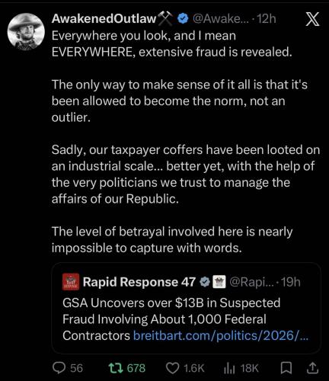The width and height of the screenshot is (329, 381).
Task: Click the affiliate badge beside Rapid Response 47
Action: [217, 282]
